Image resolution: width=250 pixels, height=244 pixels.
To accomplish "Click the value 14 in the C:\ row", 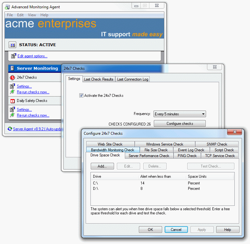I will pos(142,183).
